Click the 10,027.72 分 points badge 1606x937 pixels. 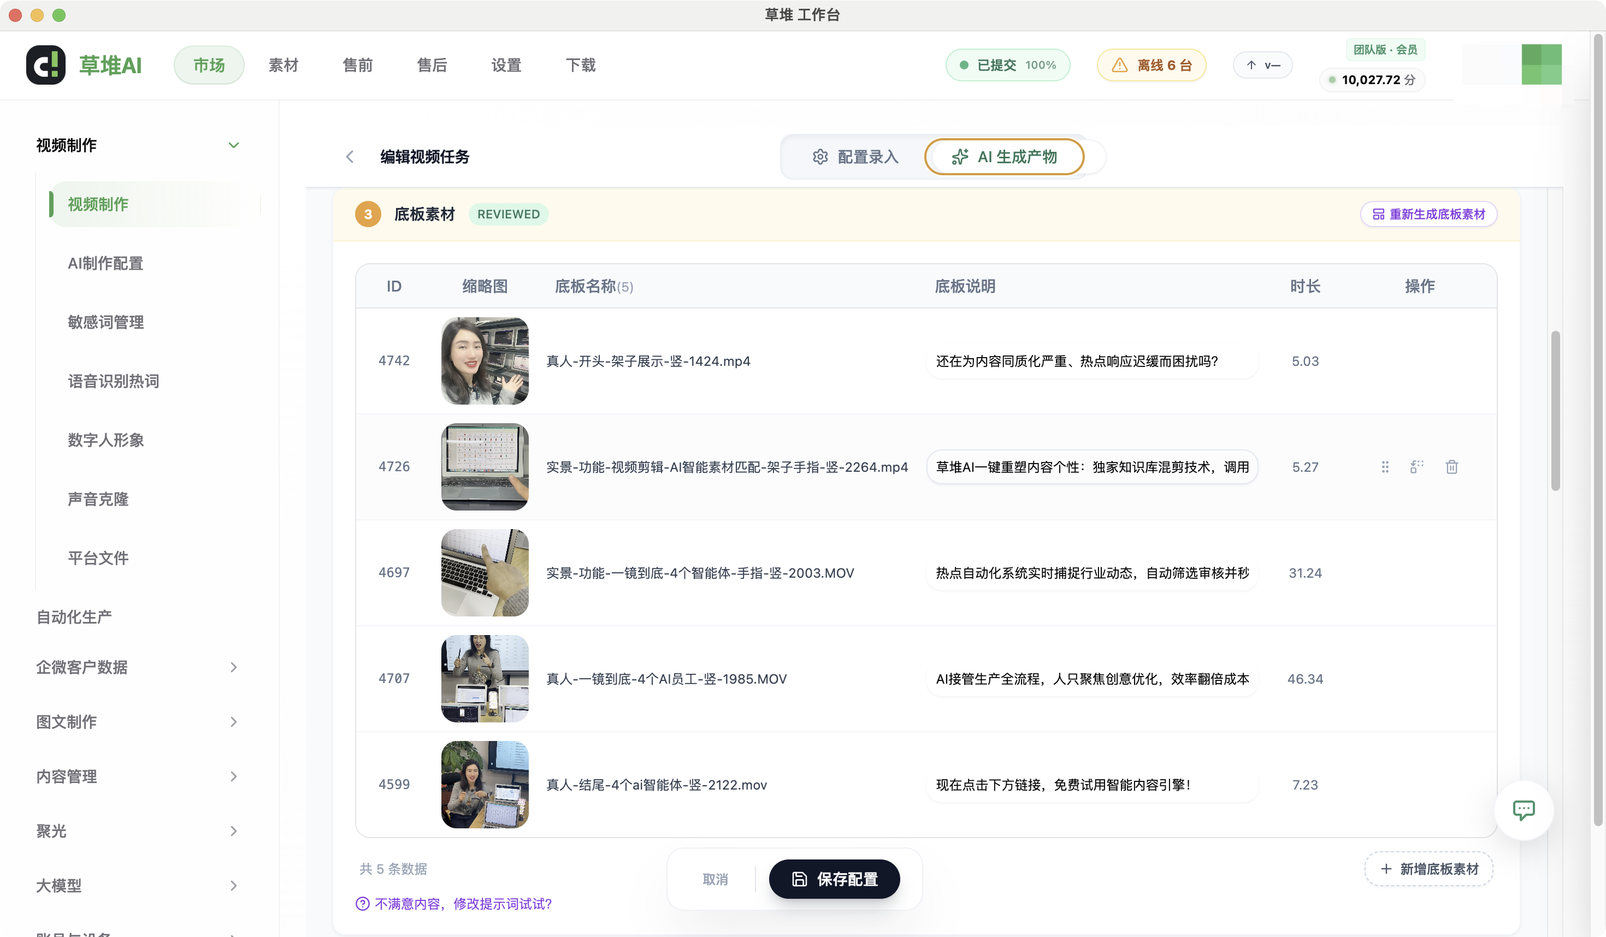(1372, 80)
